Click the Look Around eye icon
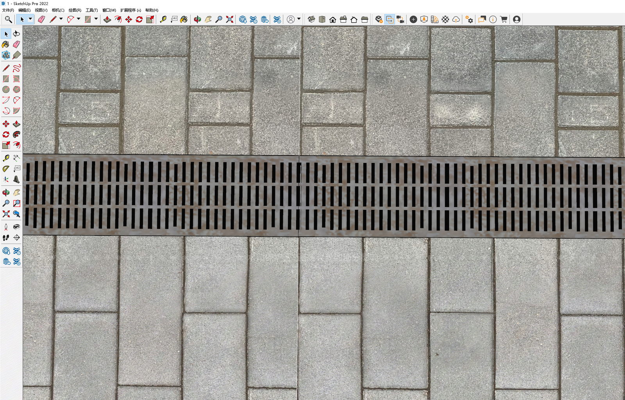625x400 pixels. 16,227
